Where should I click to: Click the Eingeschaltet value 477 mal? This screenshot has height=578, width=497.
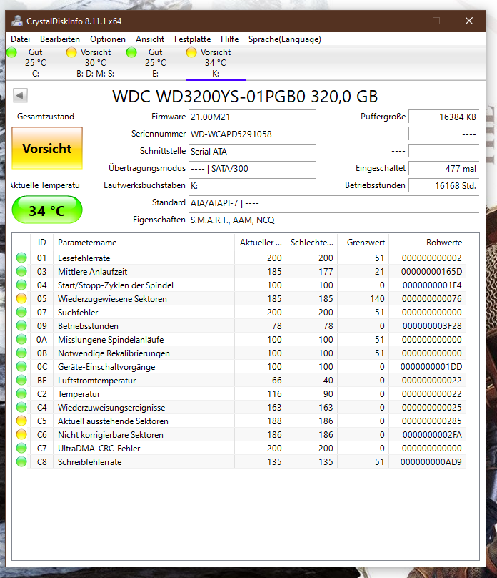tap(443, 168)
